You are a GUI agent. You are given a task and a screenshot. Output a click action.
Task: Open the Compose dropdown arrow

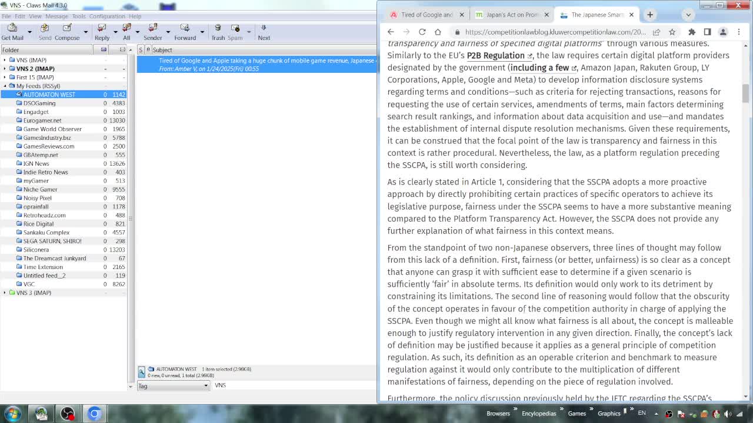pyautogui.click(x=85, y=32)
